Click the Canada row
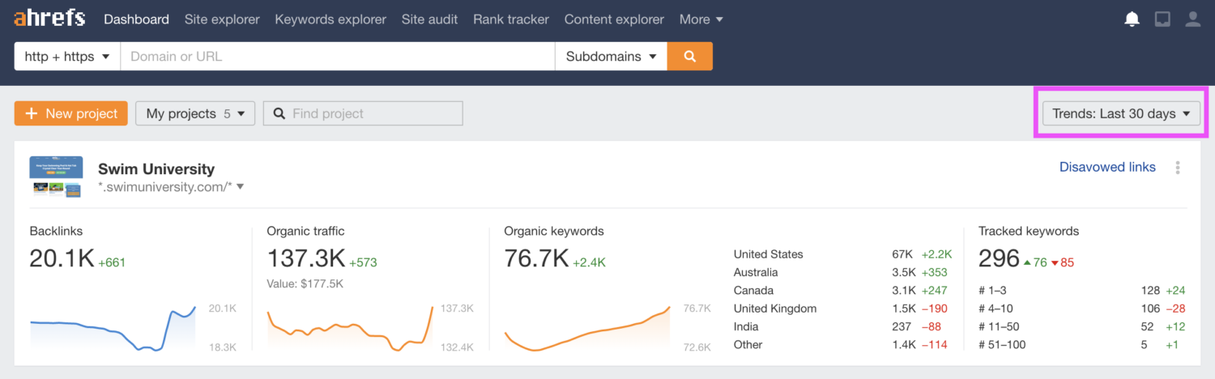Viewport: 1215px width, 379px height. coord(842,290)
